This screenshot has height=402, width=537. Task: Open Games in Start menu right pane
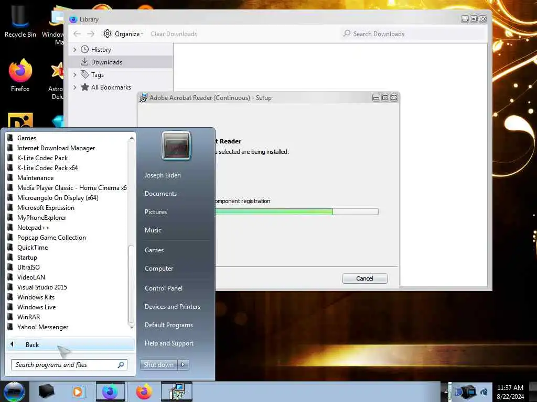tap(154, 250)
